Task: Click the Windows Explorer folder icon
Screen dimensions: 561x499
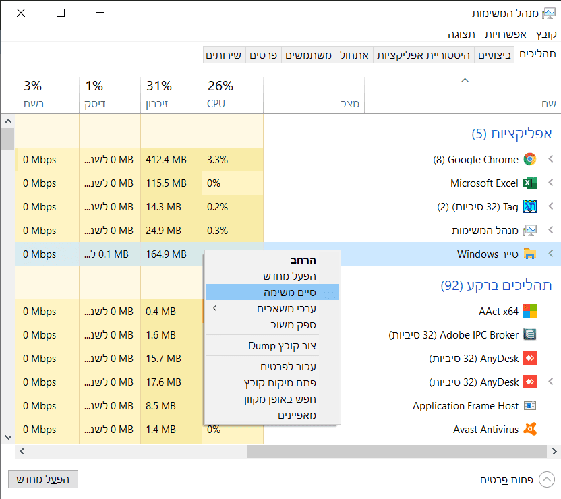Action: [x=530, y=254]
